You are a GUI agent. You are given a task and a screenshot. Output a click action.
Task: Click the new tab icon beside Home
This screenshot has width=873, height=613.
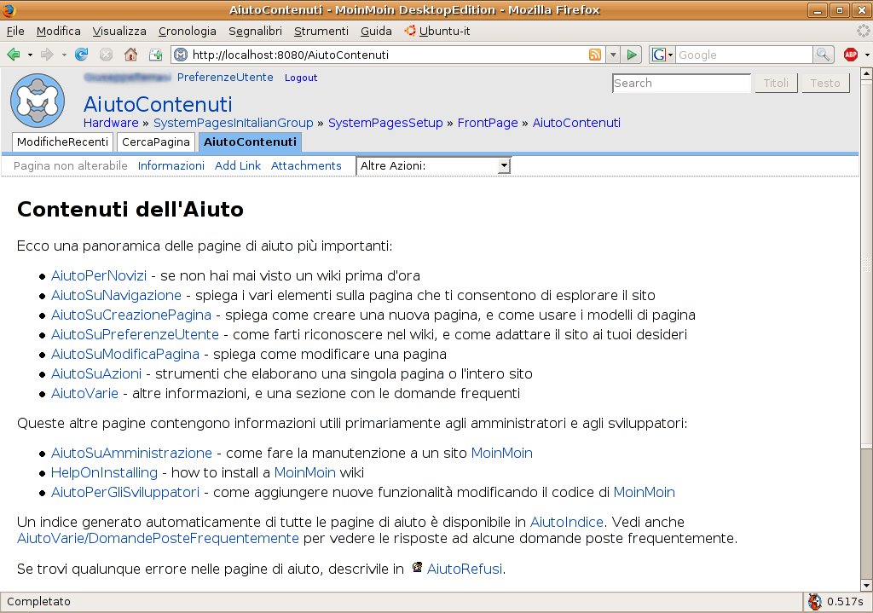155,55
